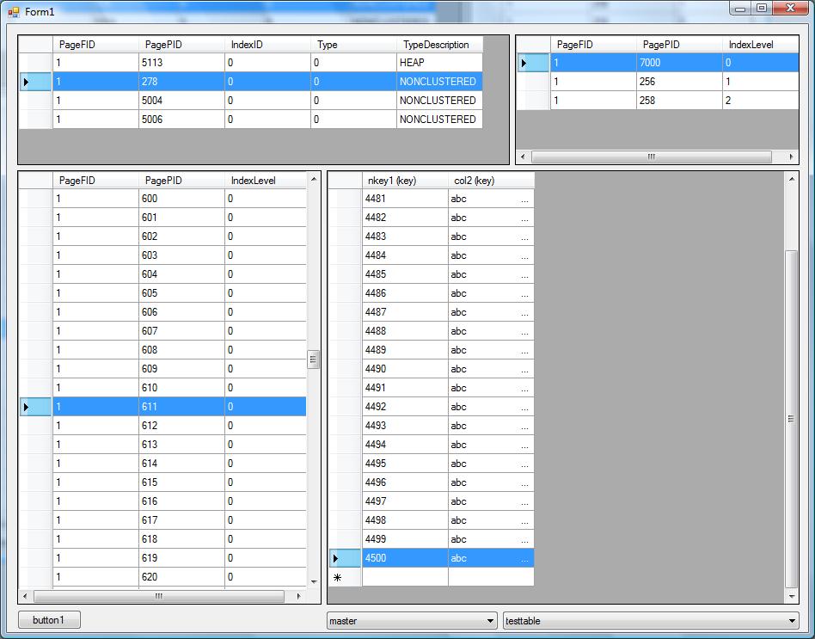This screenshot has height=639, width=815.
Task: Click the row selector arrow for PagePID 7000
Action: (x=532, y=63)
